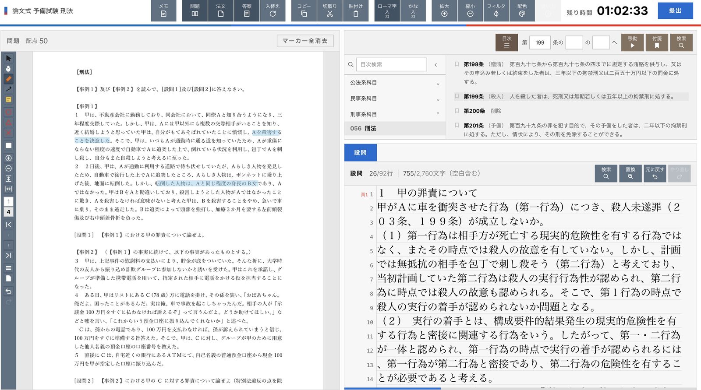Click the fit-to-width icon in left sidebar

click(x=8, y=189)
